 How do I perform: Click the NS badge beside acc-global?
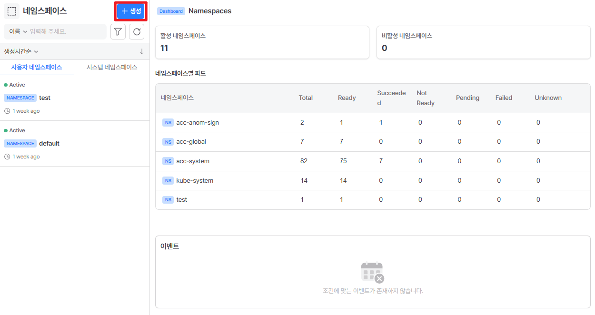pyautogui.click(x=168, y=142)
